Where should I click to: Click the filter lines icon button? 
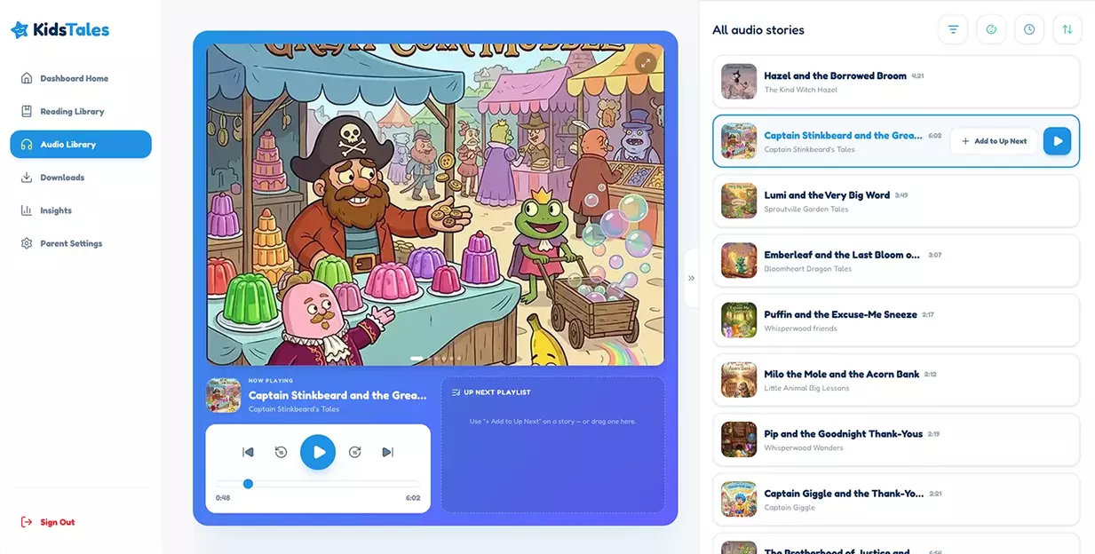[953, 29]
